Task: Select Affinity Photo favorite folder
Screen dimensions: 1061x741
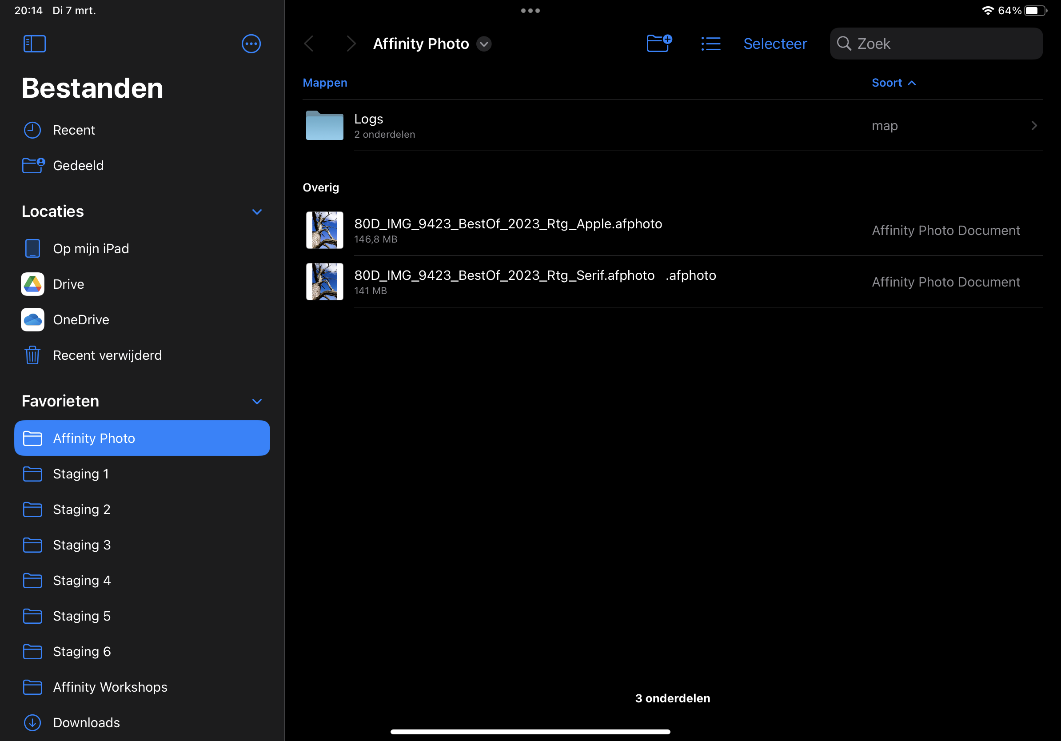Action: pos(142,438)
